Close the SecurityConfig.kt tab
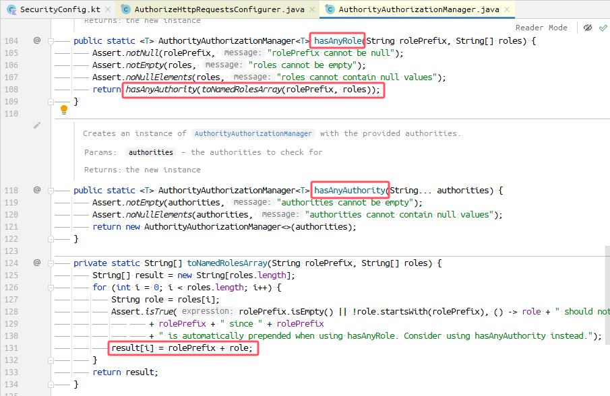Image resolution: width=610 pixels, height=396 pixels. 108,9
